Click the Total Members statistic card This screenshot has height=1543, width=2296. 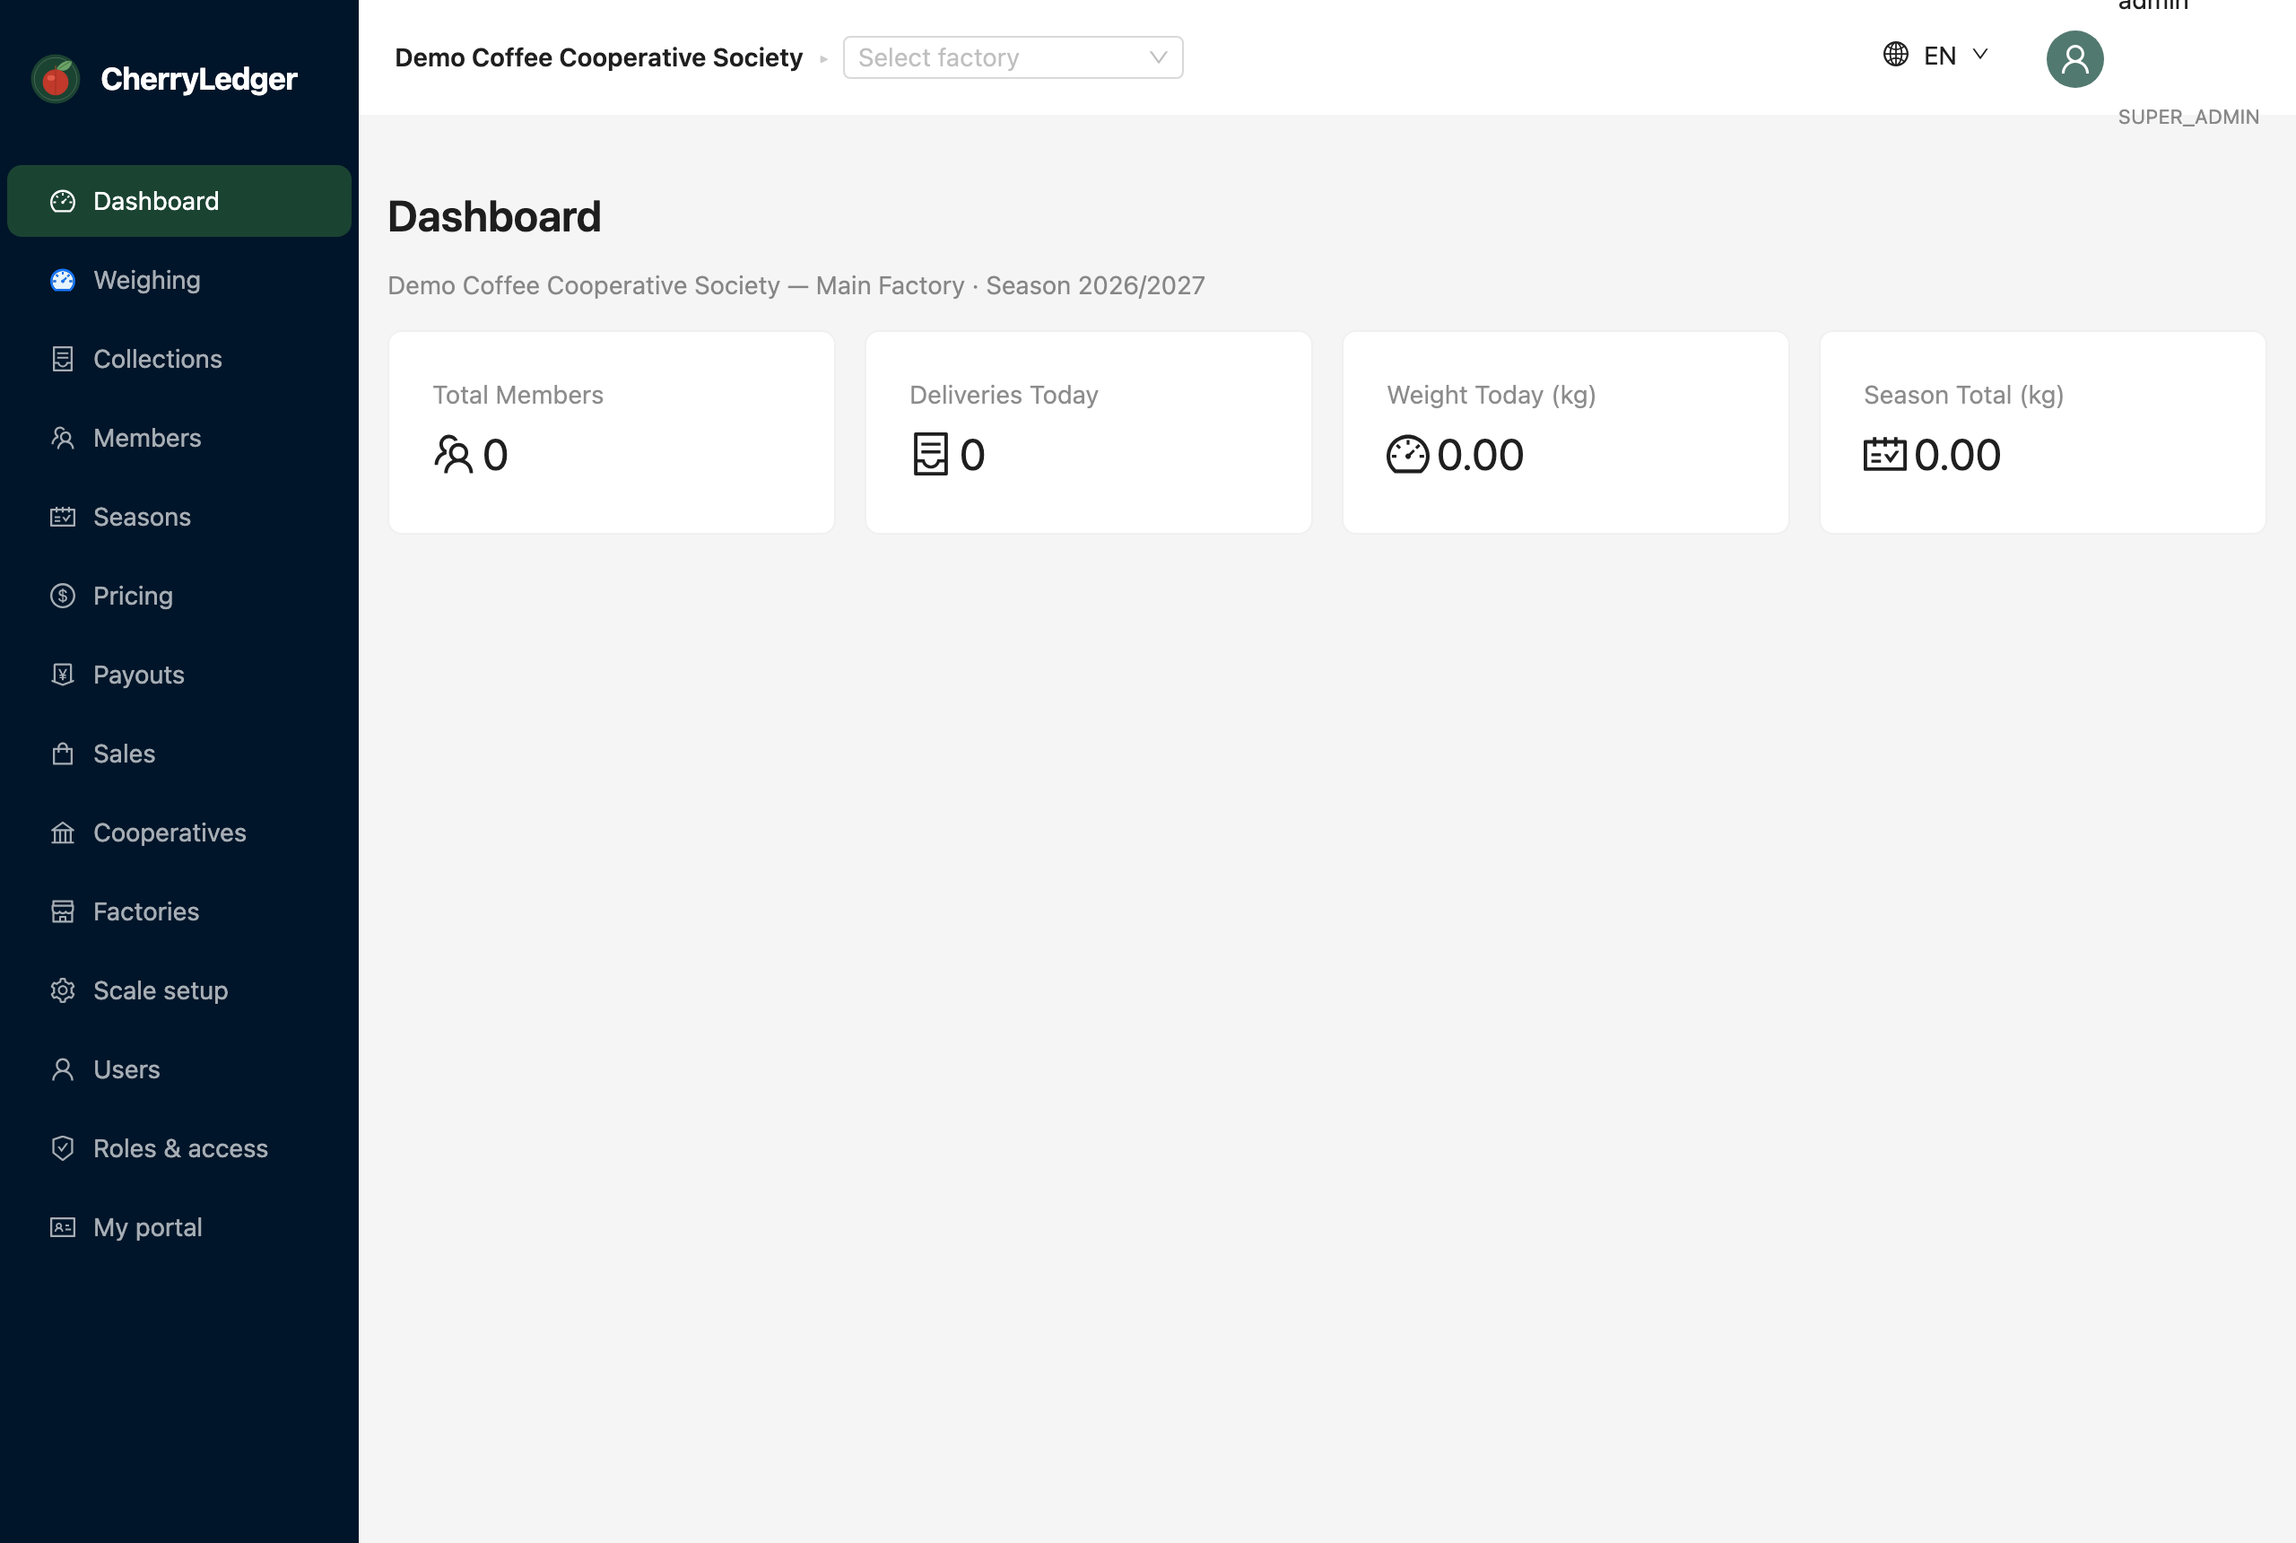click(612, 432)
